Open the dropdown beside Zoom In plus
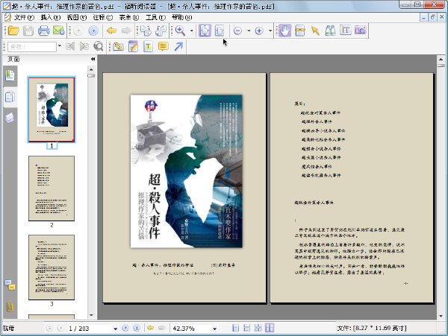The width and height of the screenshot is (448, 336). point(270,31)
